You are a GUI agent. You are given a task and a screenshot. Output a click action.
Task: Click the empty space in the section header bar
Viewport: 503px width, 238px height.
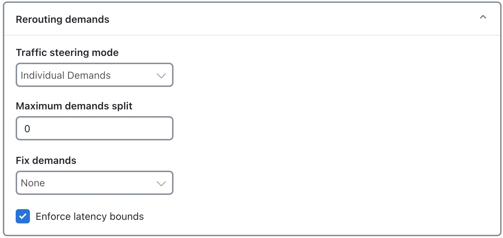pyautogui.click(x=285, y=19)
